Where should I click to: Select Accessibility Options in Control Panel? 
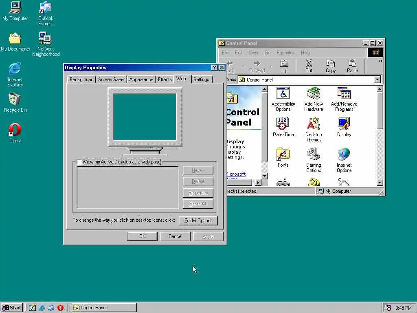coord(283,99)
